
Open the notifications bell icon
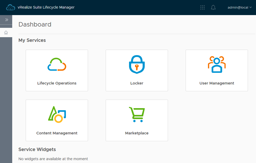[x=213, y=7]
